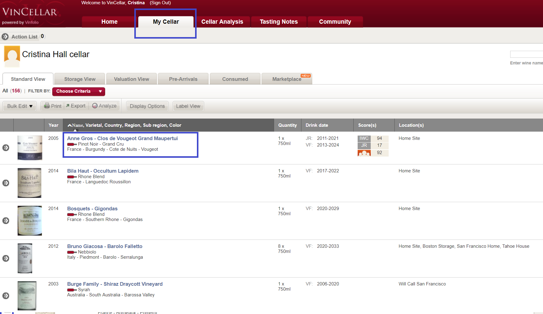This screenshot has height=314, width=543.
Task: Sort by Country column header
Action: point(113,125)
